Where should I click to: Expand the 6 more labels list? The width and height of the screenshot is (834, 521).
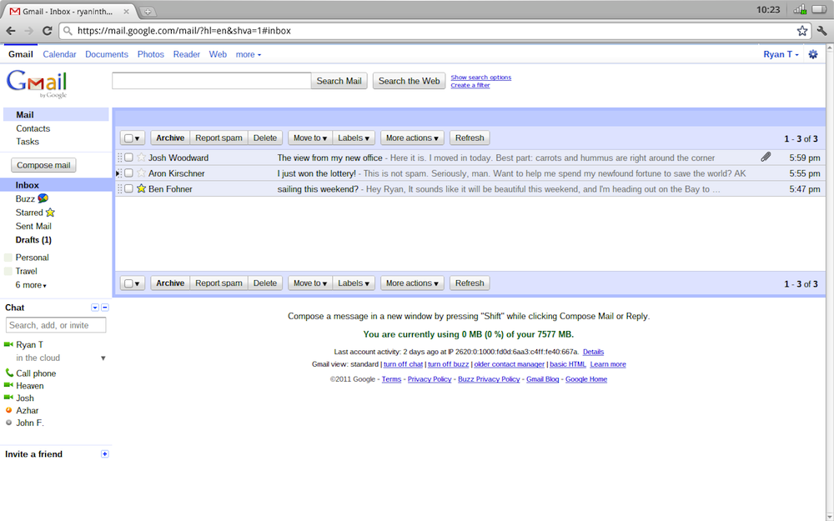31,285
